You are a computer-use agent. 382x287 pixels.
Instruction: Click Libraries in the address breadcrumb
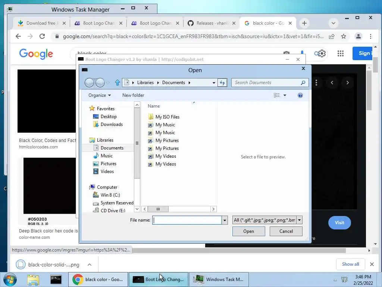(145, 83)
